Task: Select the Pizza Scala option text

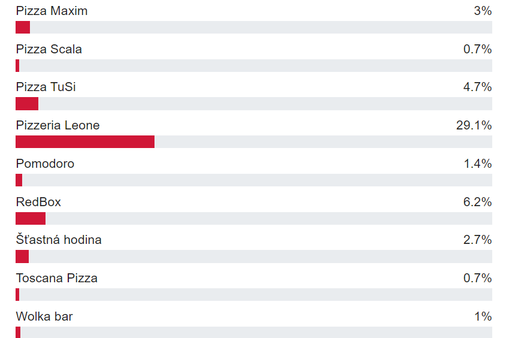Action: (49, 49)
